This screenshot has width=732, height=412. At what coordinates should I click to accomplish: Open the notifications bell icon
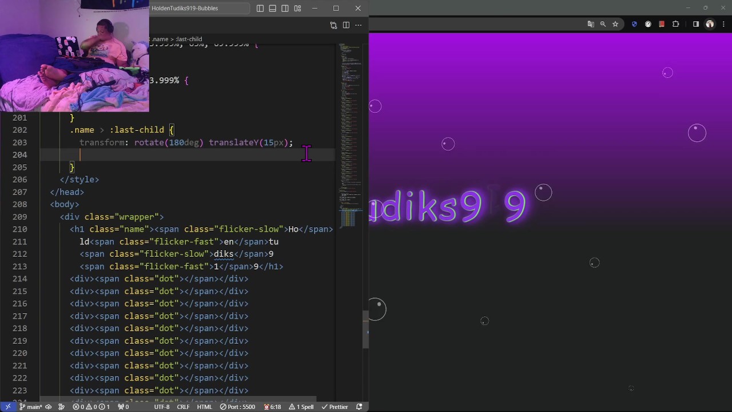click(x=359, y=407)
